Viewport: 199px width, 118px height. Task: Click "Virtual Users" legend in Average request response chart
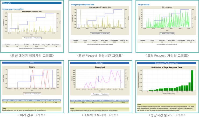pos(105,34)
